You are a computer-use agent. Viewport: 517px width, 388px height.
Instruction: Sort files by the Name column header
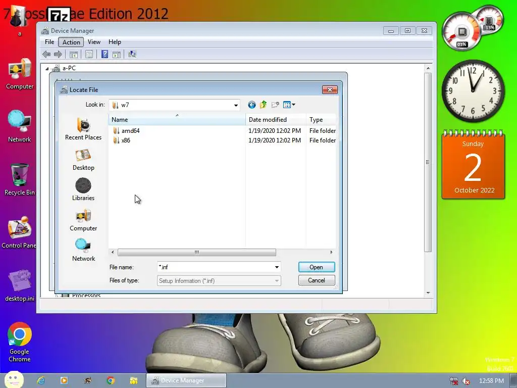pos(177,119)
